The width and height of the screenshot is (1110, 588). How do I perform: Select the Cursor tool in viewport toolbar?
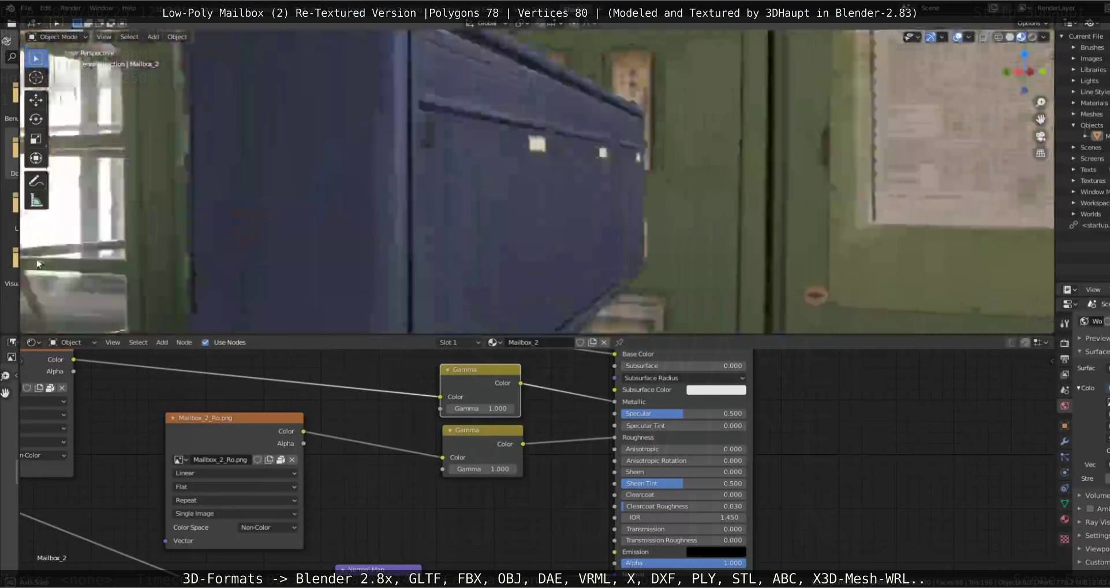click(36, 77)
